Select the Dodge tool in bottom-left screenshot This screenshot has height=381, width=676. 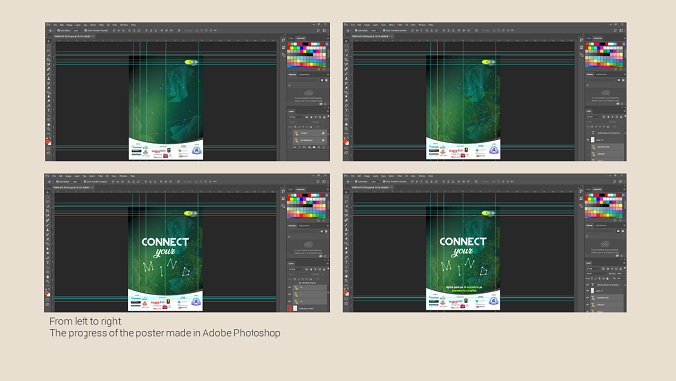coord(48,253)
